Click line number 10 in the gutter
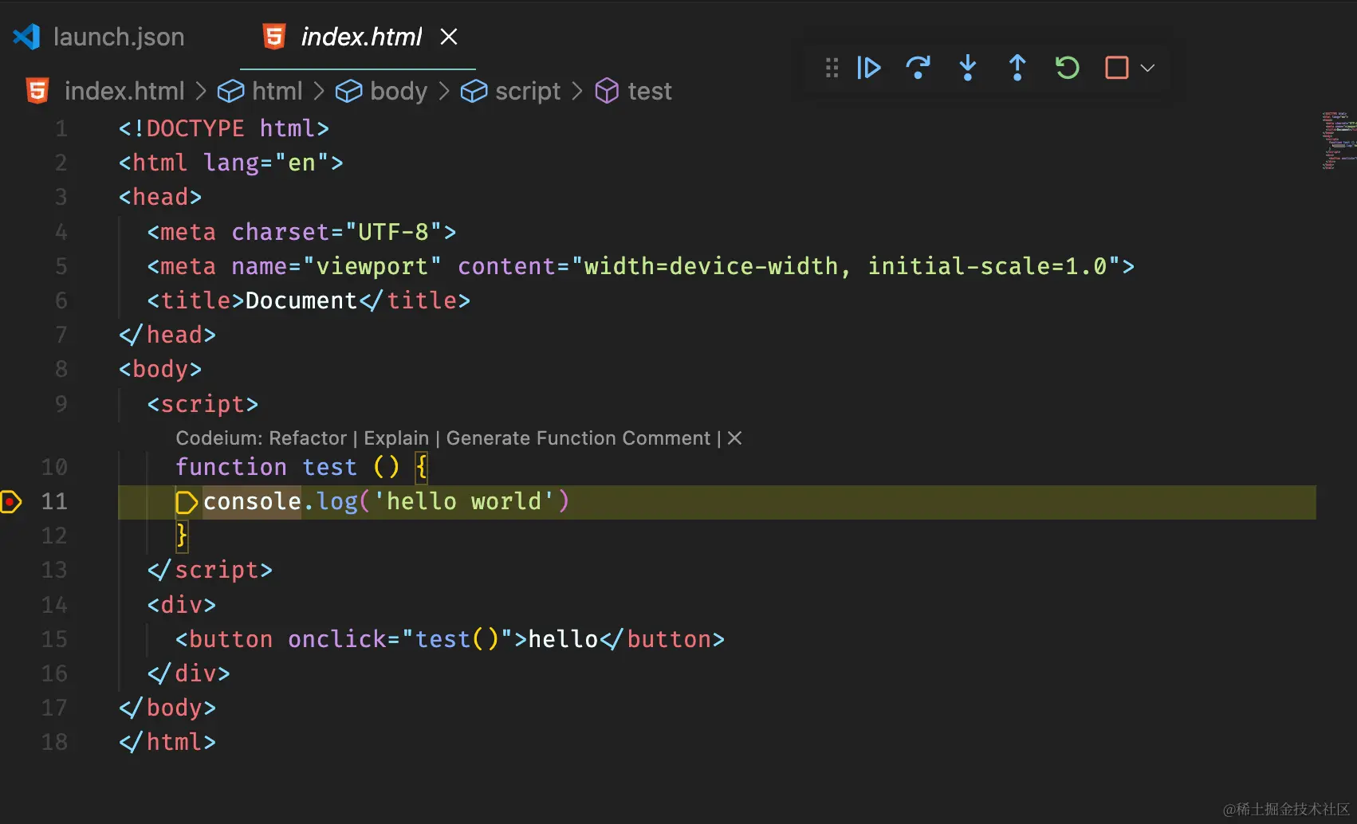The image size is (1357, 824). coord(54,467)
